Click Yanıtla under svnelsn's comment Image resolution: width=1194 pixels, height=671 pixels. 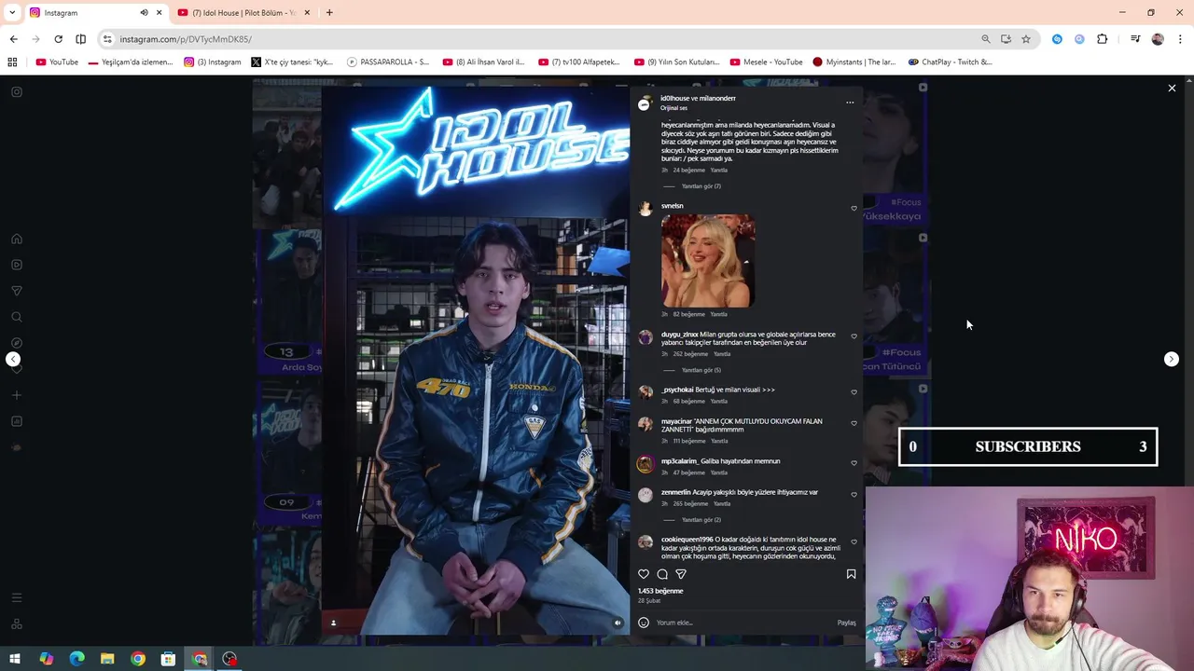point(718,314)
